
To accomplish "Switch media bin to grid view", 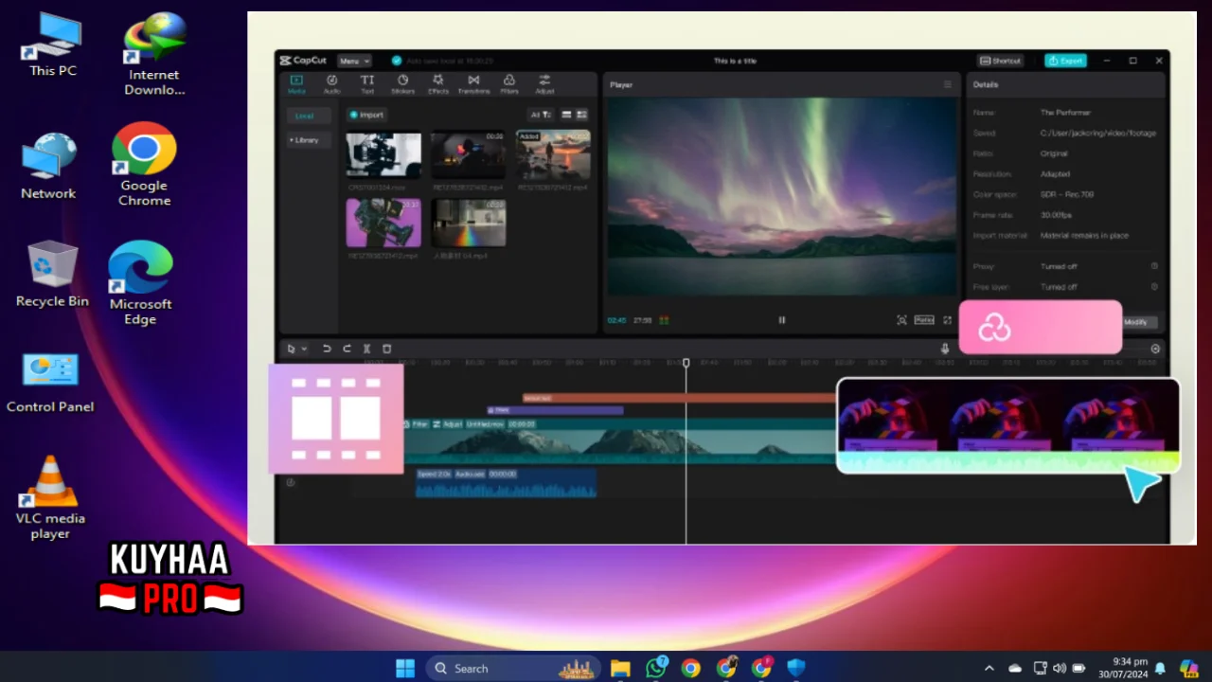I will click(581, 115).
